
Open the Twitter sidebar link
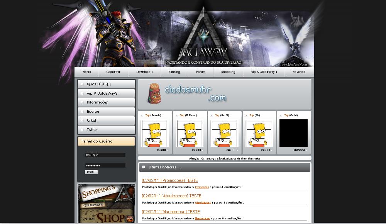click(107, 130)
